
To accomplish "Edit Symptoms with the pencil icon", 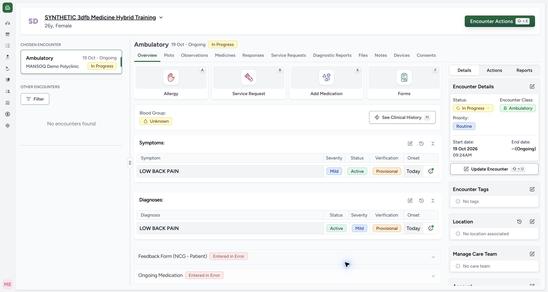I will tap(410, 144).
